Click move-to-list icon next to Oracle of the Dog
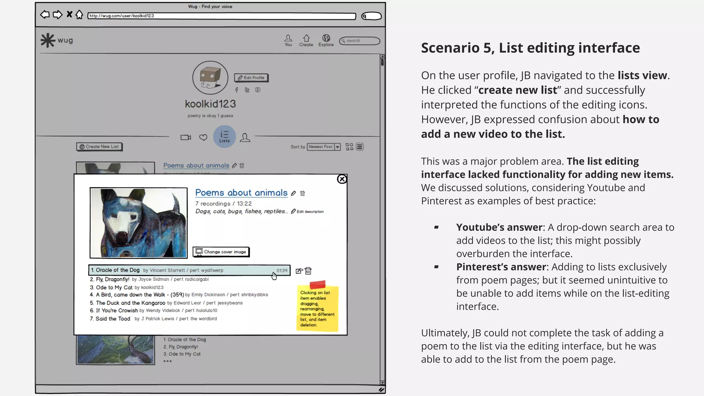704x396 pixels. point(299,271)
